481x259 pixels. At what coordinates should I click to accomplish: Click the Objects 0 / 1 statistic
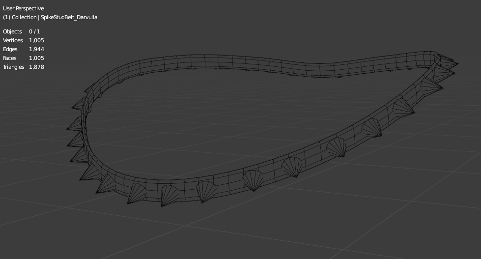click(x=22, y=31)
